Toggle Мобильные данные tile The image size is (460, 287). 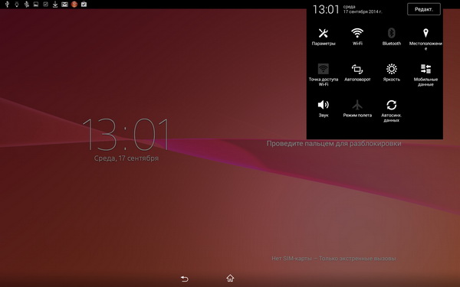(426, 75)
